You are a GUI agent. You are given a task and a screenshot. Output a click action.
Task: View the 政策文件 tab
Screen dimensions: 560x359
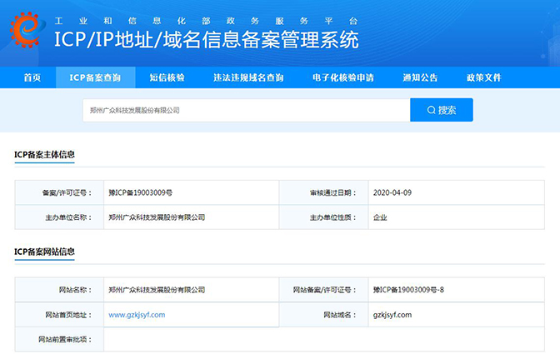click(483, 77)
